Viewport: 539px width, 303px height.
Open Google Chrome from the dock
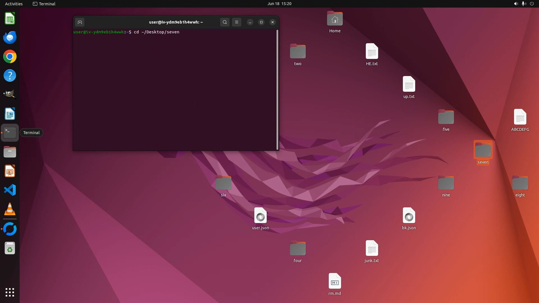click(10, 57)
